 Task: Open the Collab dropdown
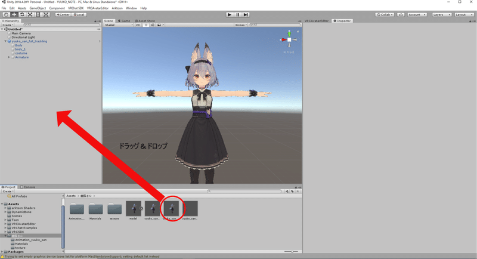pyautogui.click(x=385, y=14)
